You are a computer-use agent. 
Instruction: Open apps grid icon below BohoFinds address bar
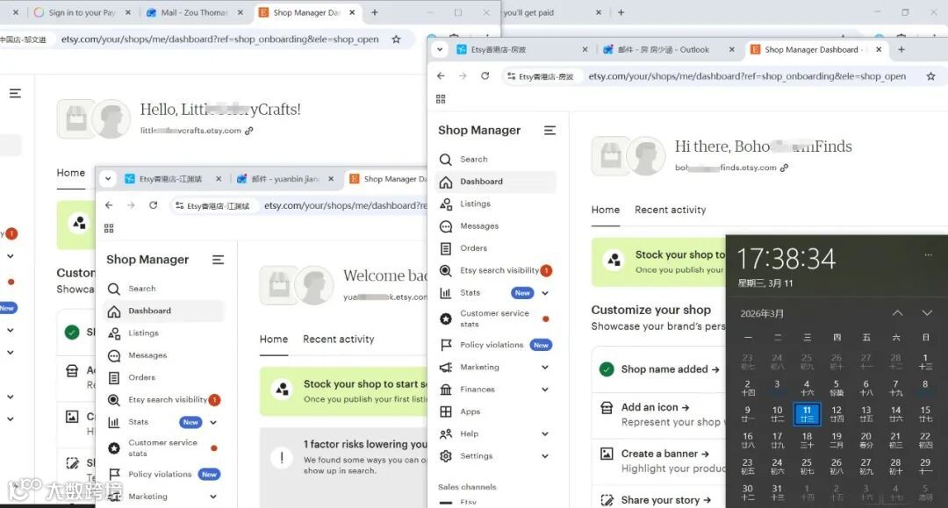tap(441, 99)
